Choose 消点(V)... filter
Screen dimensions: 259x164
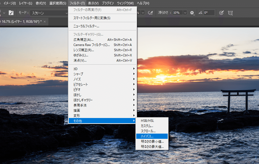point(103,61)
